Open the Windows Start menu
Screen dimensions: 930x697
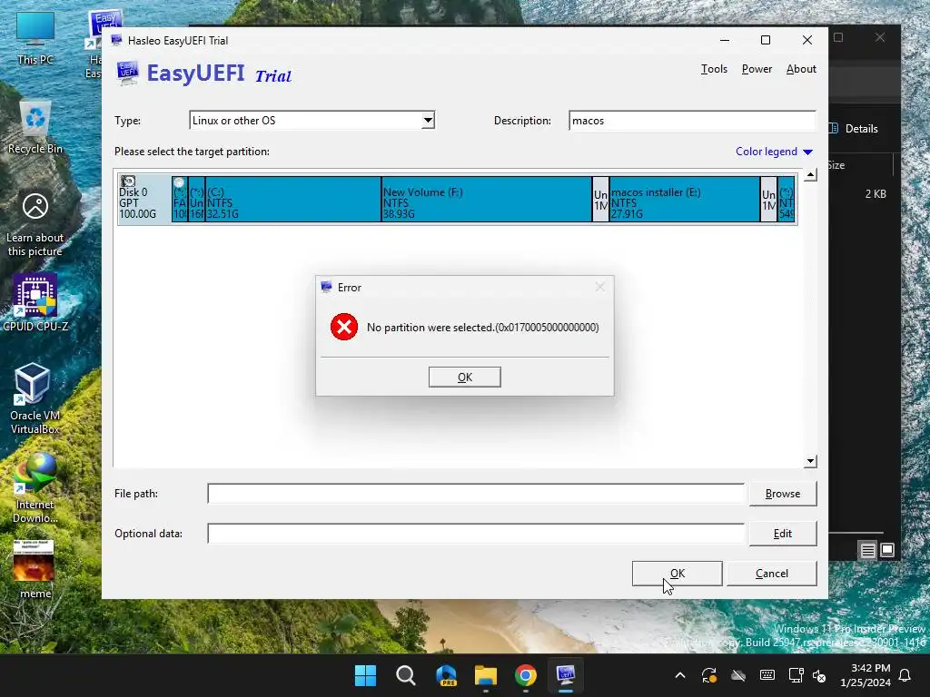pyautogui.click(x=365, y=675)
